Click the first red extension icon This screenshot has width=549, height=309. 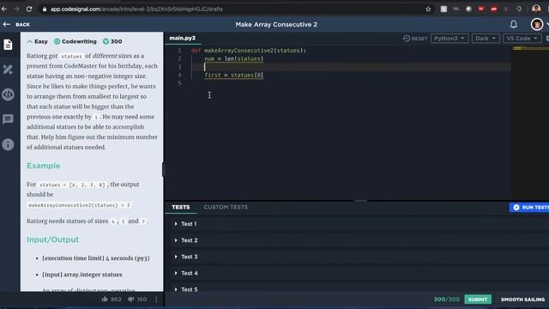(x=481, y=9)
